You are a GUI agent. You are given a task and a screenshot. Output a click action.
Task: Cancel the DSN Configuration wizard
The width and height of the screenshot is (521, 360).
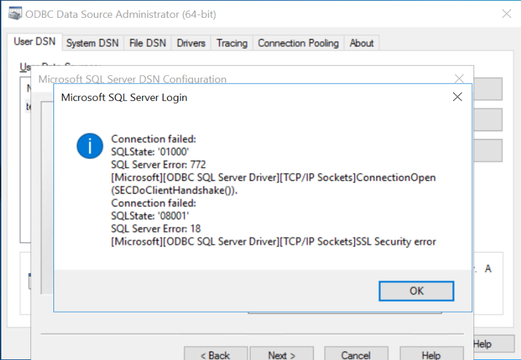click(x=355, y=355)
